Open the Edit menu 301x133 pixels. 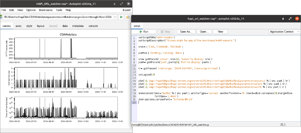click(x=12, y=10)
